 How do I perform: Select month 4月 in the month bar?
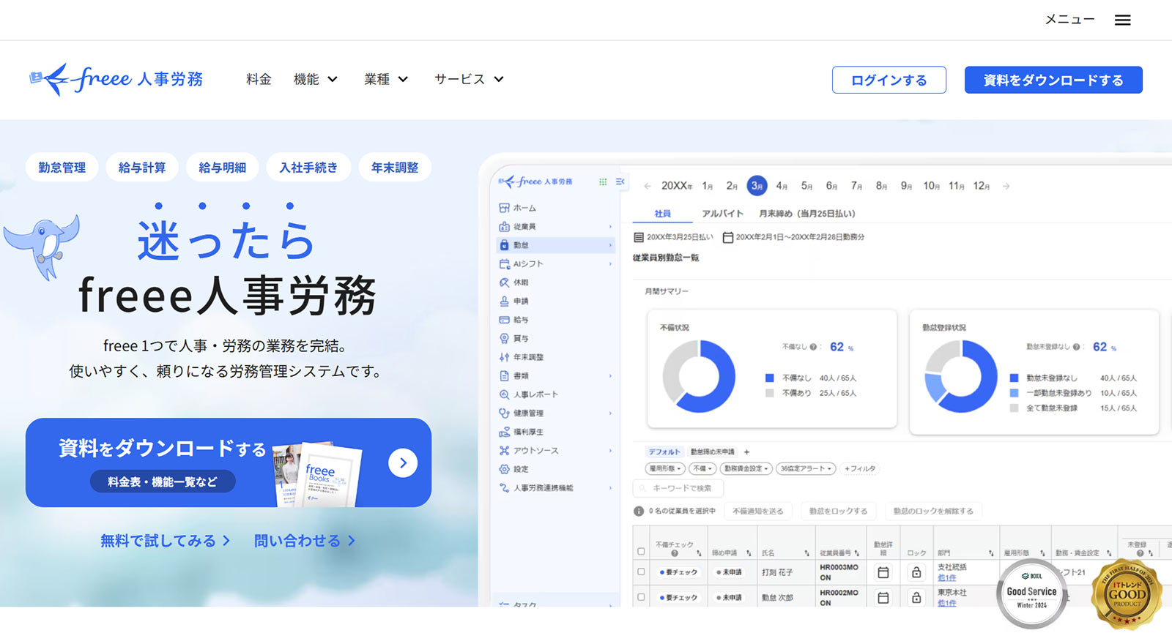[782, 186]
